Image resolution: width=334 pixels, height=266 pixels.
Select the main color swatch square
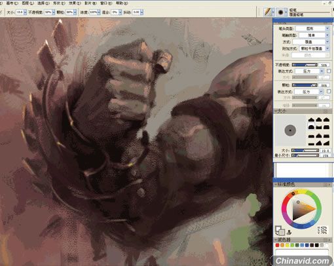[x=278, y=229]
